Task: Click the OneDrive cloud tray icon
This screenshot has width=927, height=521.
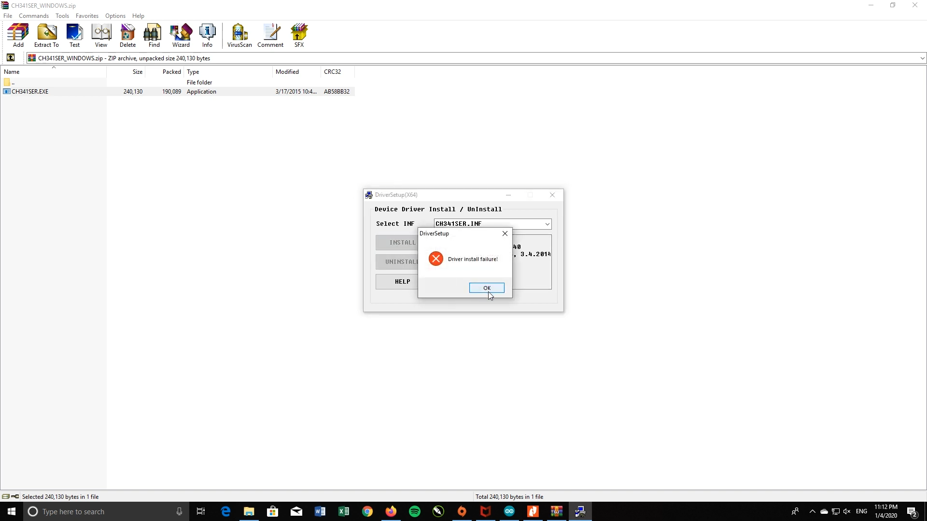Action: pos(824,511)
